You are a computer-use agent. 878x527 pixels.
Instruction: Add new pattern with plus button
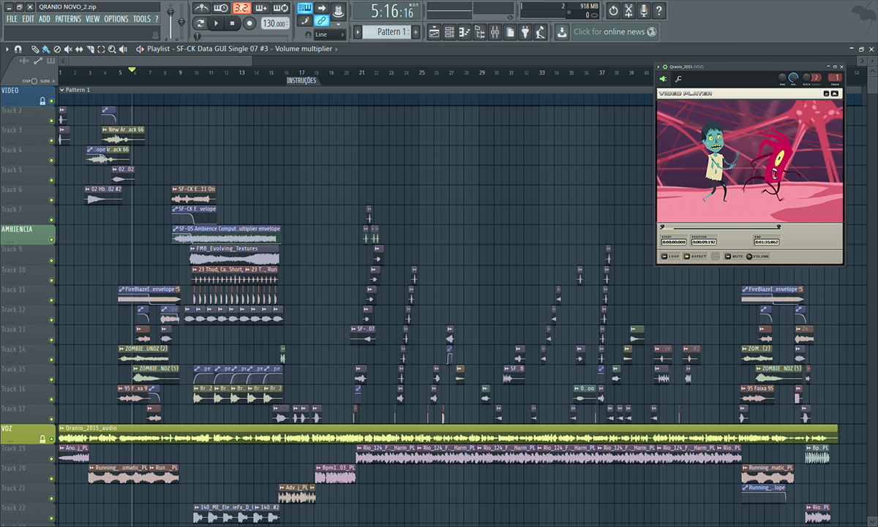click(416, 32)
